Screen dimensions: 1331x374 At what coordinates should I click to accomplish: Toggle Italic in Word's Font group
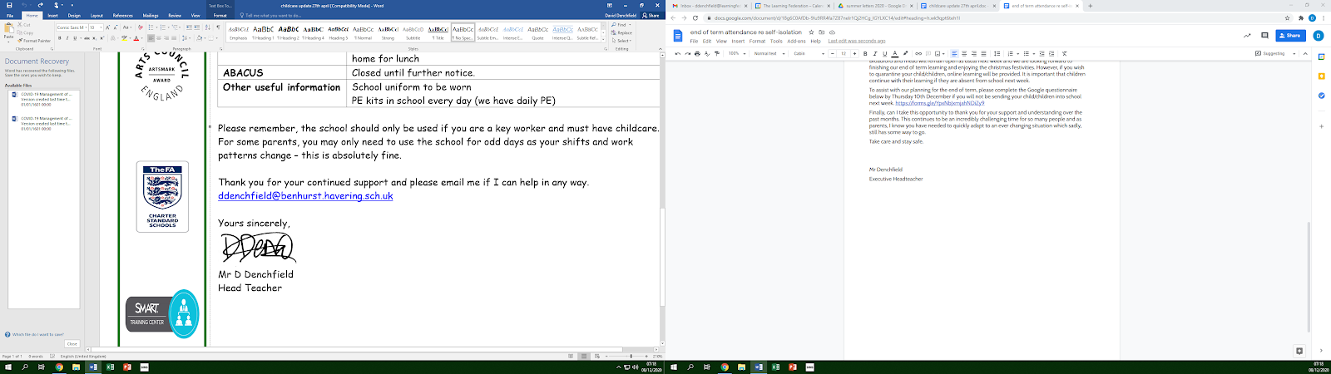67,38
